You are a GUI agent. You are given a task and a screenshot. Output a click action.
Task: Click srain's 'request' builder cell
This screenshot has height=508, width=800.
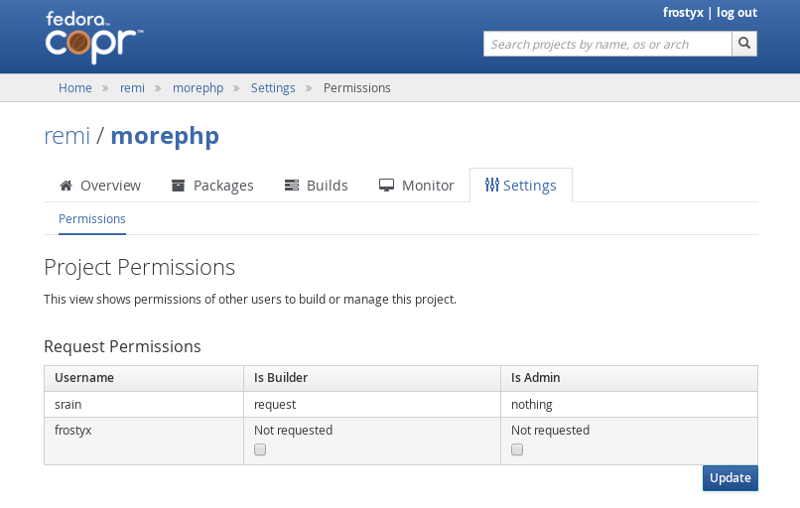click(x=372, y=405)
